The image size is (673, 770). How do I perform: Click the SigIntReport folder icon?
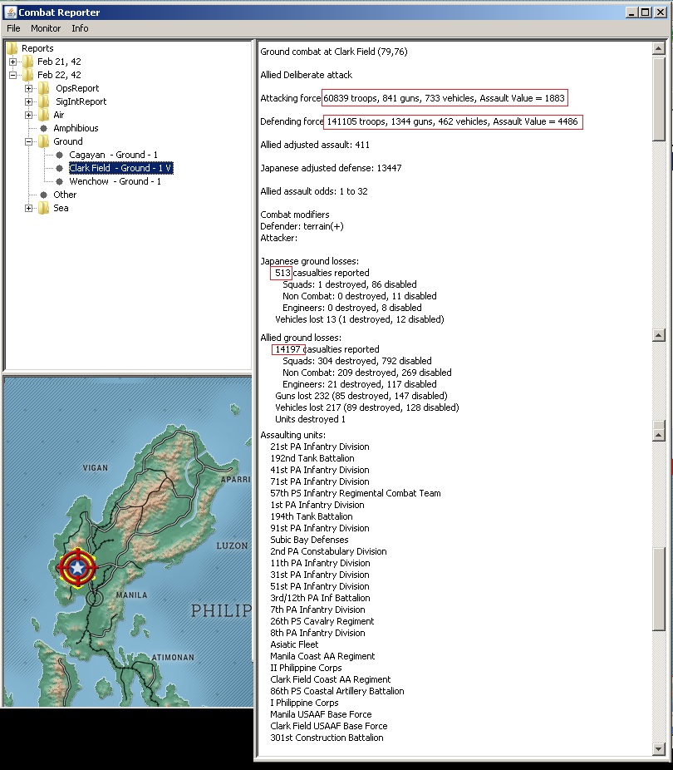(44, 101)
